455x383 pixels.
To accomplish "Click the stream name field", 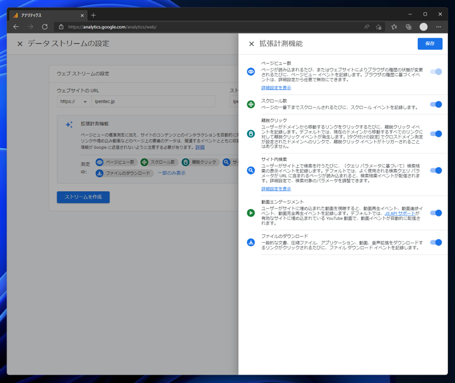I will pyautogui.click(x=234, y=101).
